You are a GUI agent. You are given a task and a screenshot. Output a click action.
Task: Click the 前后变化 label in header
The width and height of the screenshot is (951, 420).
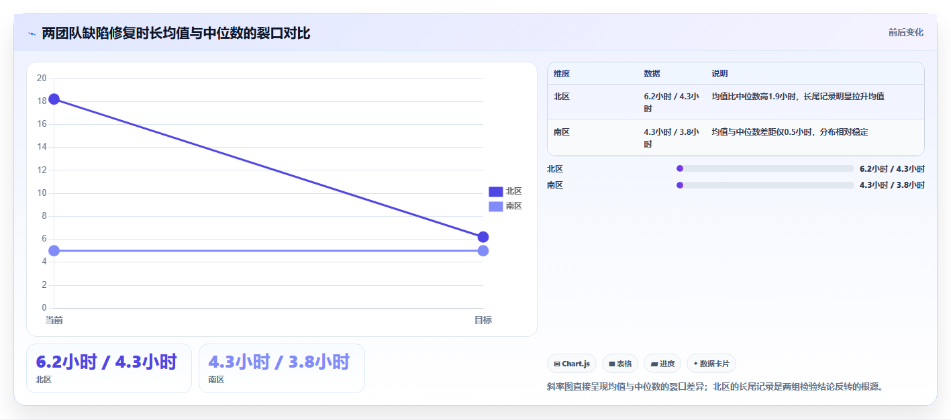(905, 32)
